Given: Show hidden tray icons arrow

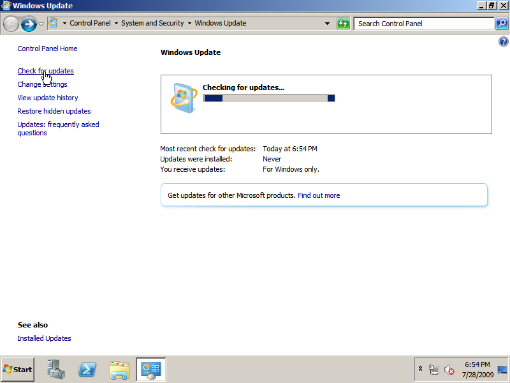Looking at the screenshot, I should click(420, 369).
